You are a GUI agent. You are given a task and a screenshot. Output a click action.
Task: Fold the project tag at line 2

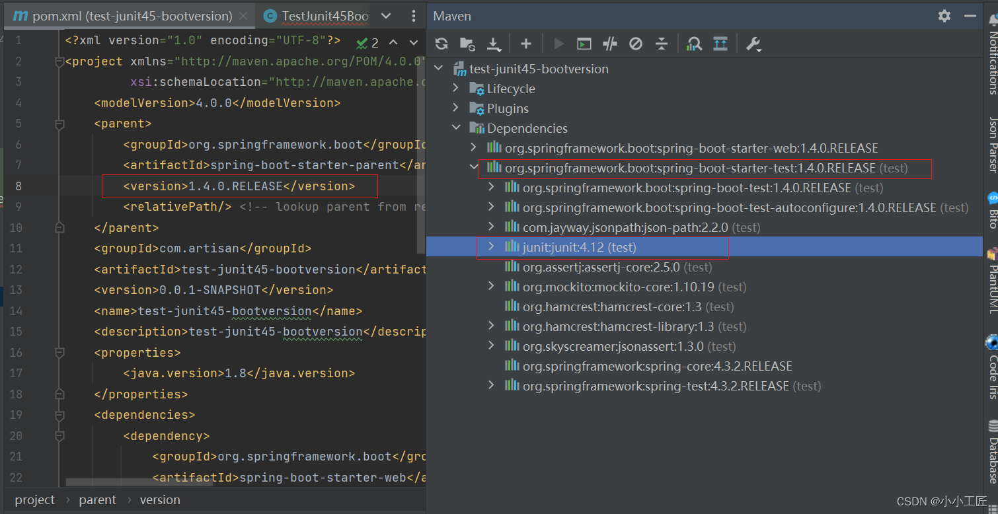point(60,61)
